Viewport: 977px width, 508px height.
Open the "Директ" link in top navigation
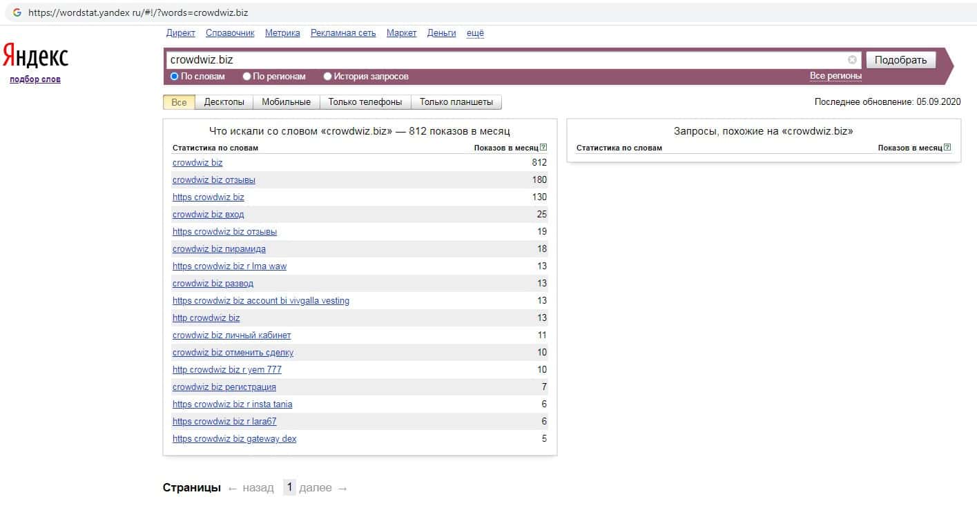(181, 33)
